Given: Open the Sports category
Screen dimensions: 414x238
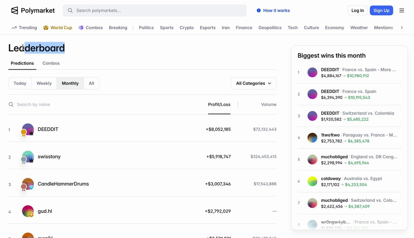Looking at the screenshot, I should click(167, 28).
